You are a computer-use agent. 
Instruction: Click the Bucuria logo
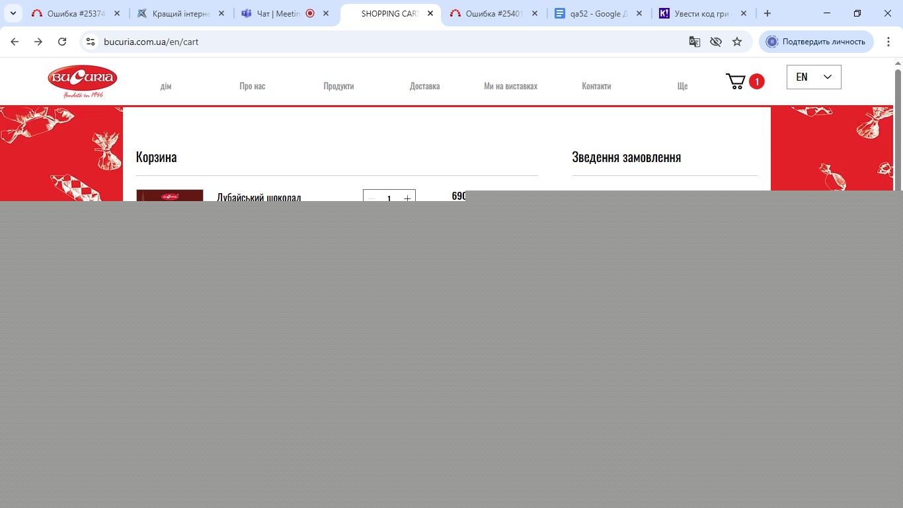point(83,81)
